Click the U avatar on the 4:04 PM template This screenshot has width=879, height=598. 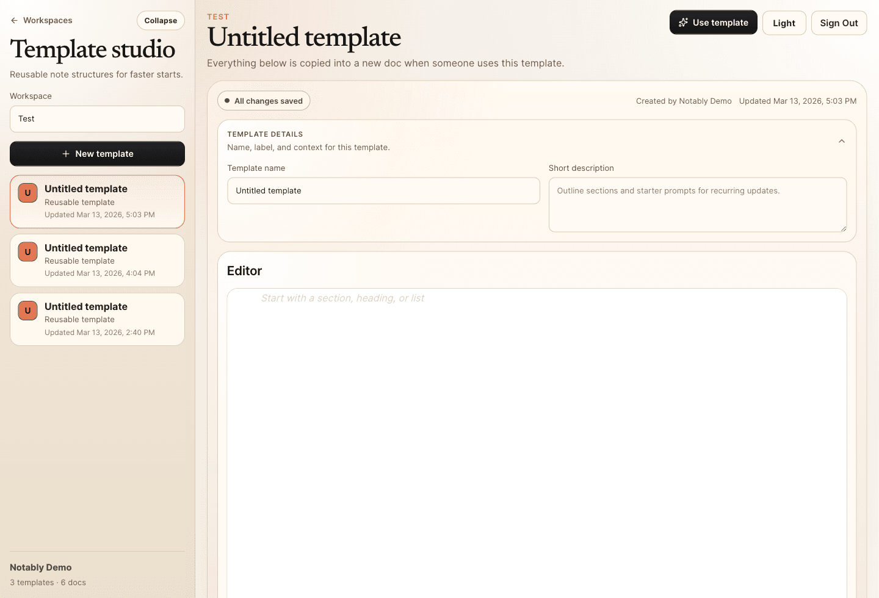pos(27,251)
